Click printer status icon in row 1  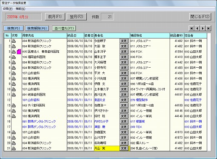[14, 41]
